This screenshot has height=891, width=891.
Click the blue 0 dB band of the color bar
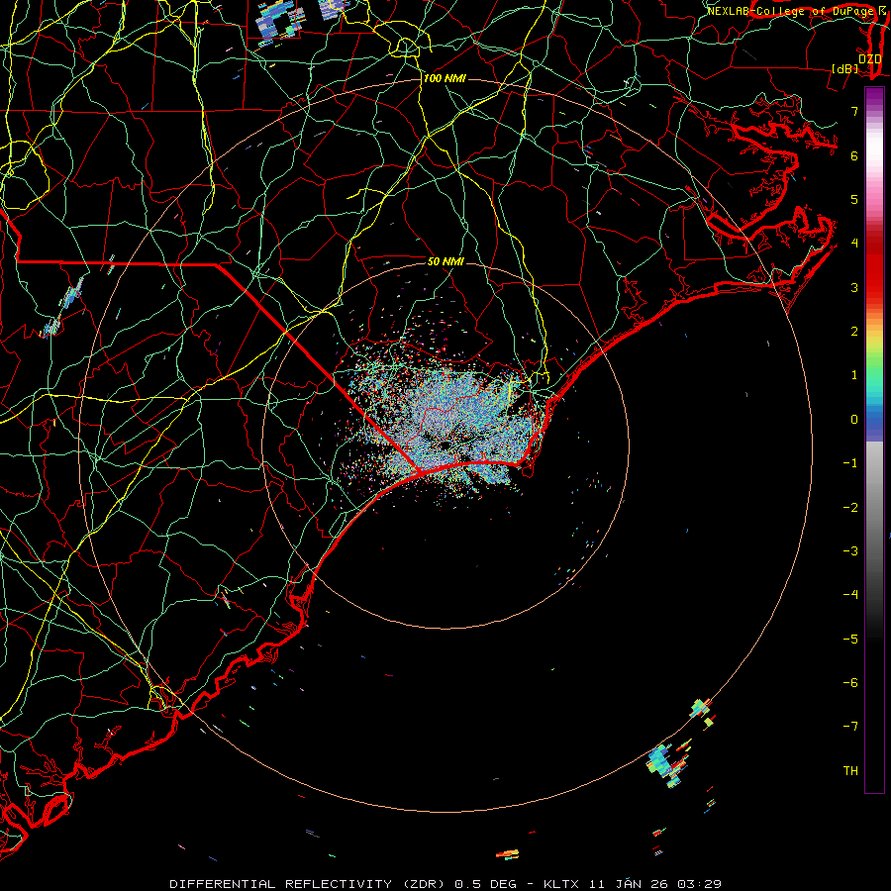click(x=874, y=420)
